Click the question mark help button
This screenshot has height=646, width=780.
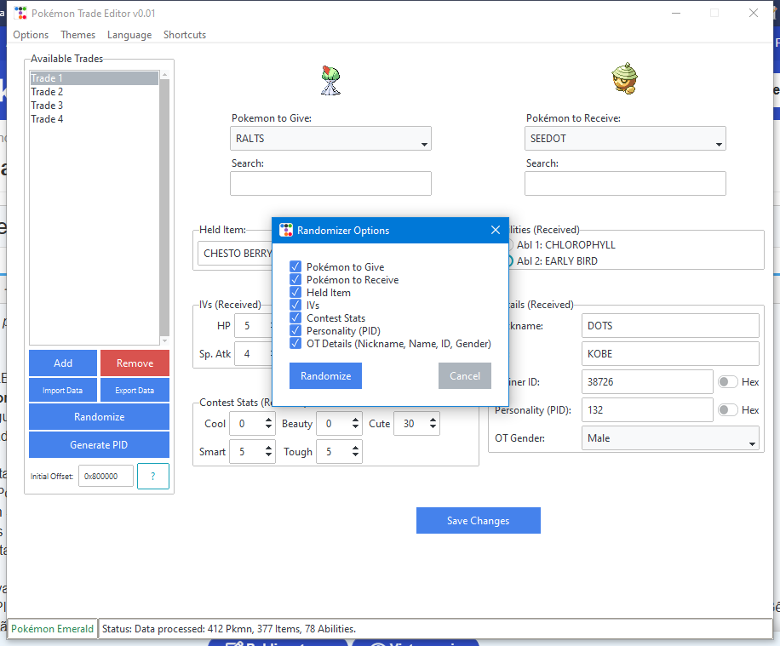[x=153, y=476]
